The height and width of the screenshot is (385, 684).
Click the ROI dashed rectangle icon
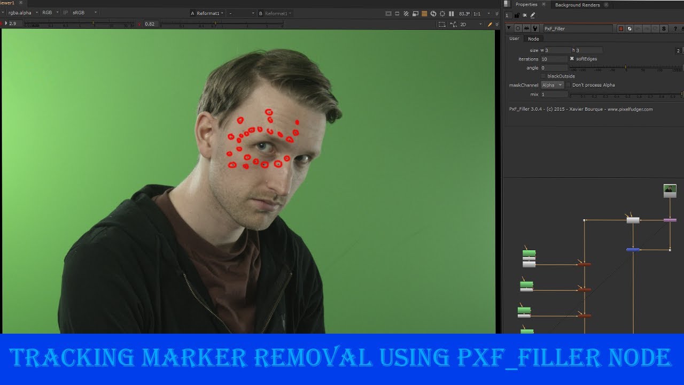click(441, 24)
